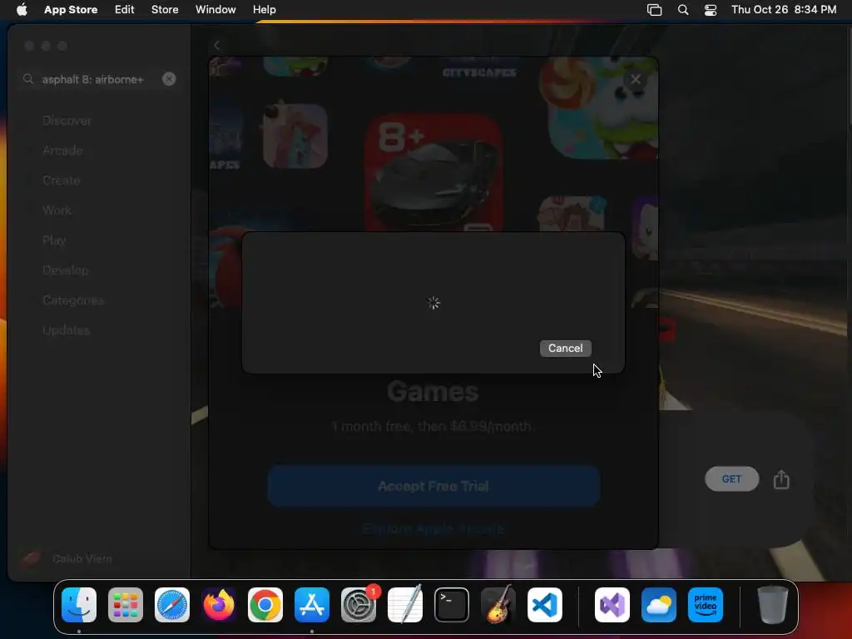Open the account profile at sidebar bottom

coord(67,558)
